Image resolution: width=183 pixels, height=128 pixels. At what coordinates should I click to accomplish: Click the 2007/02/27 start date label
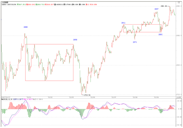click(5, 97)
